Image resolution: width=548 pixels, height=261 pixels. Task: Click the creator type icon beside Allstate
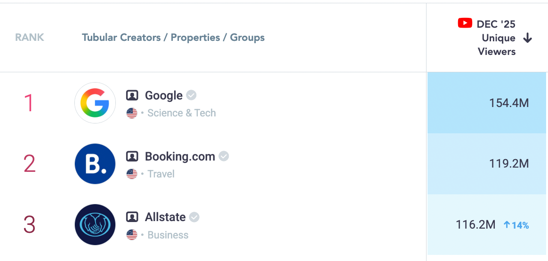point(132,217)
